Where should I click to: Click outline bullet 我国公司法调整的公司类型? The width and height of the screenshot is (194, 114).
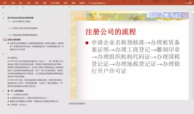(34, 101)
